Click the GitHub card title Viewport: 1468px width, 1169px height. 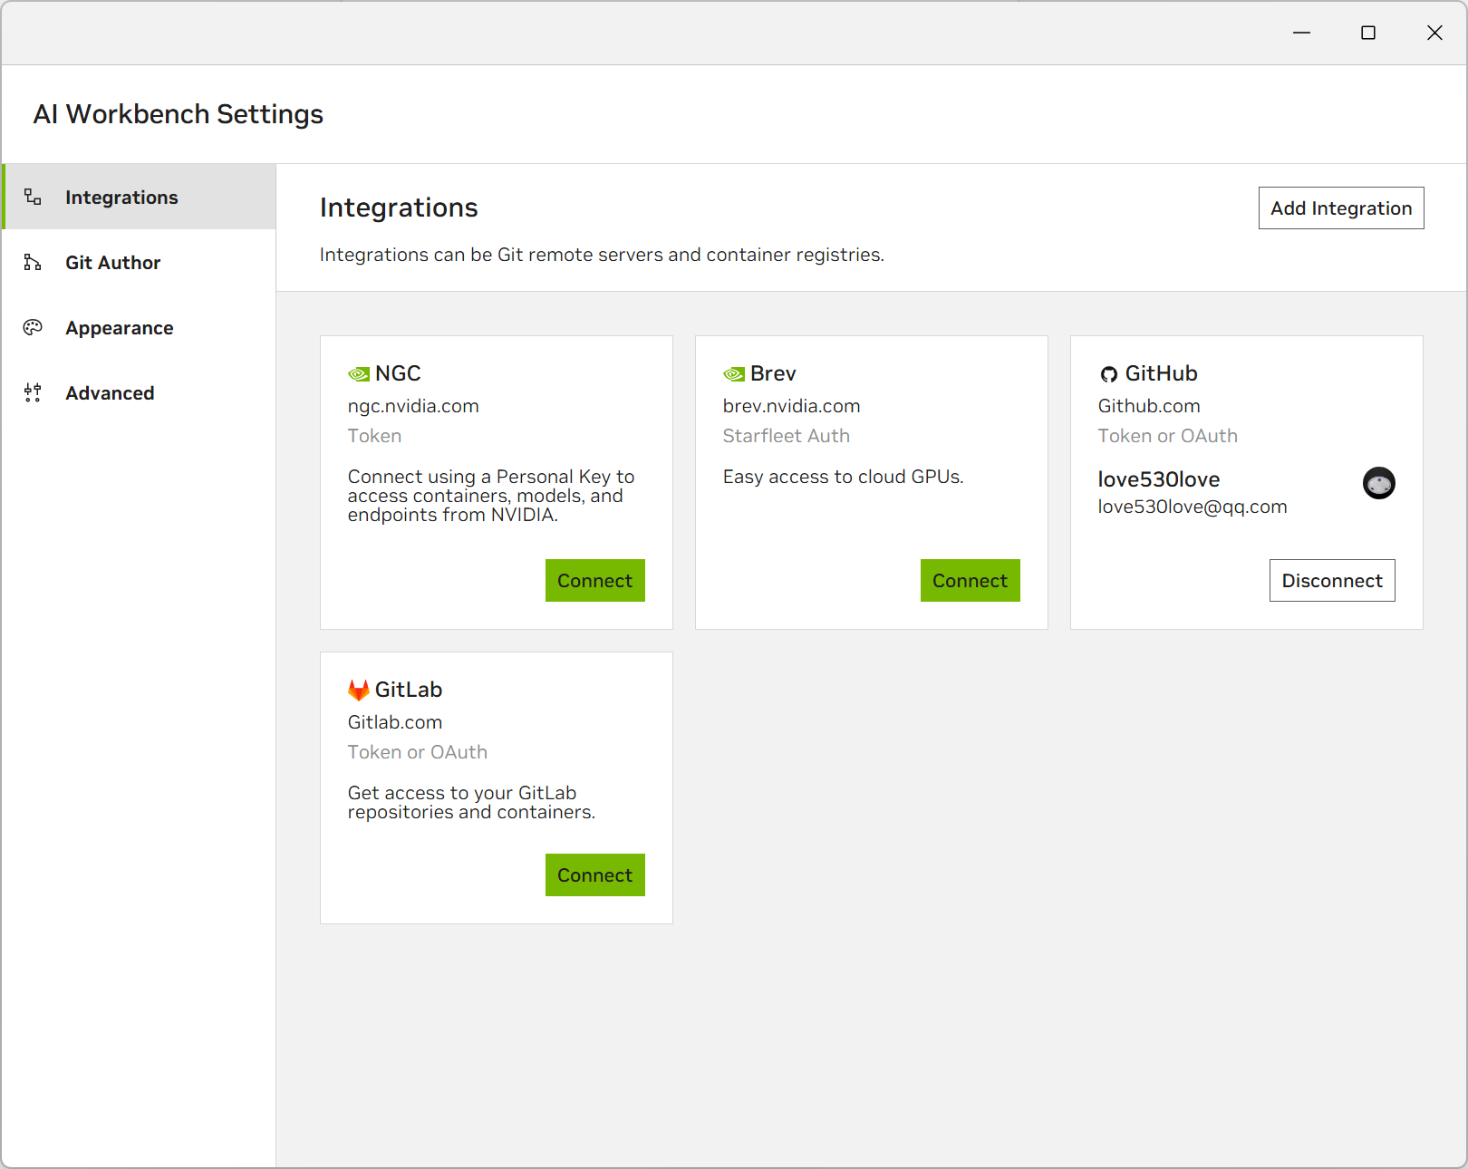1161,373
